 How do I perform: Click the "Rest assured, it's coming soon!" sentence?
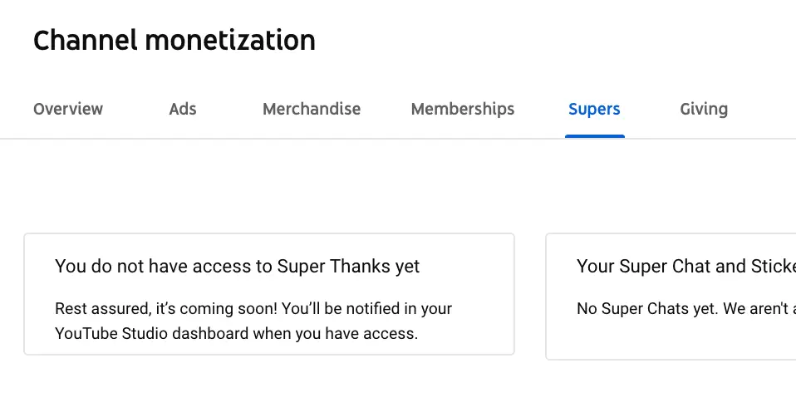coord(166,309)
